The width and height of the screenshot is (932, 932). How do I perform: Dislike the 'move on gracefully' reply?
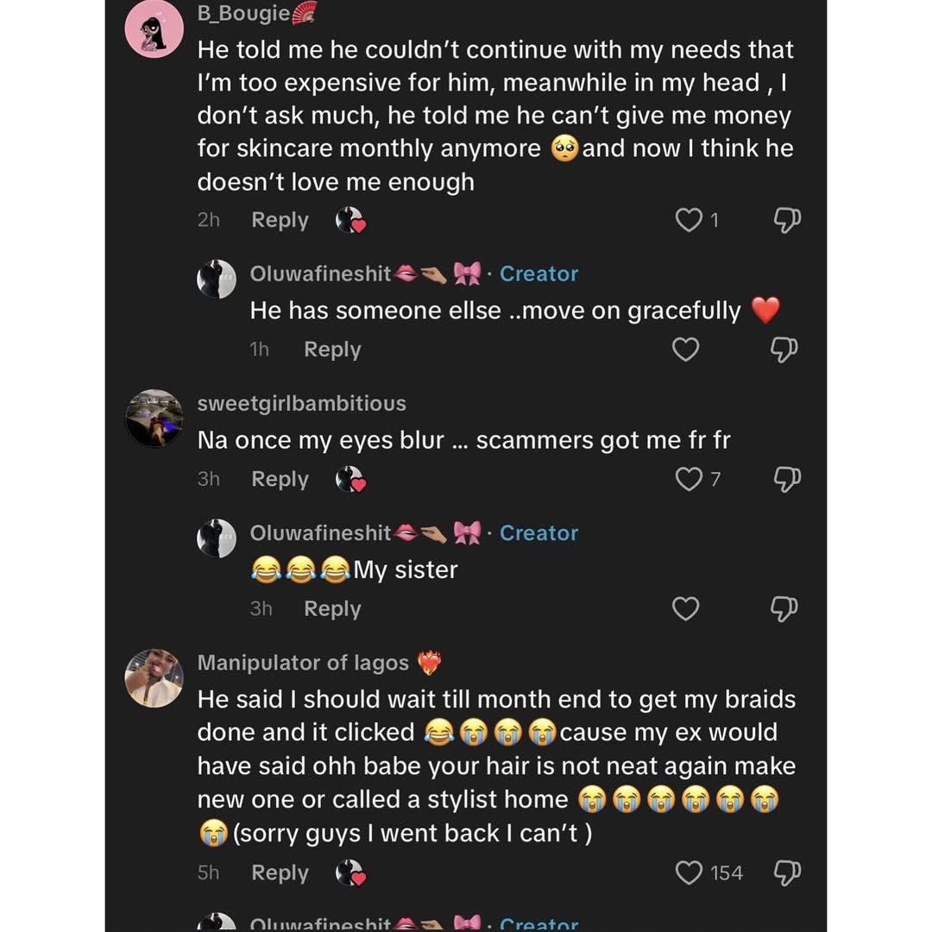(x=784, y=349)
